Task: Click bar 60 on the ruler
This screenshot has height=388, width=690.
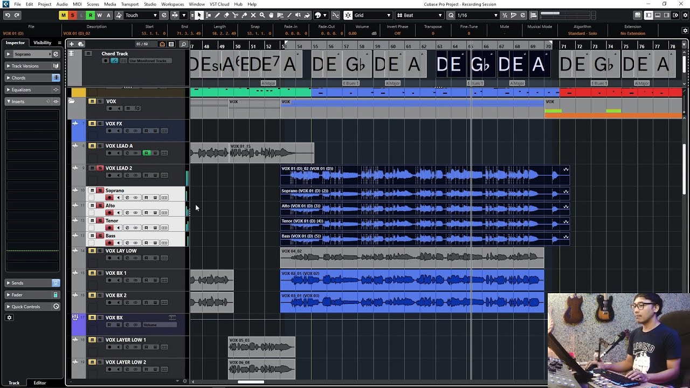Action: point(393,46)
